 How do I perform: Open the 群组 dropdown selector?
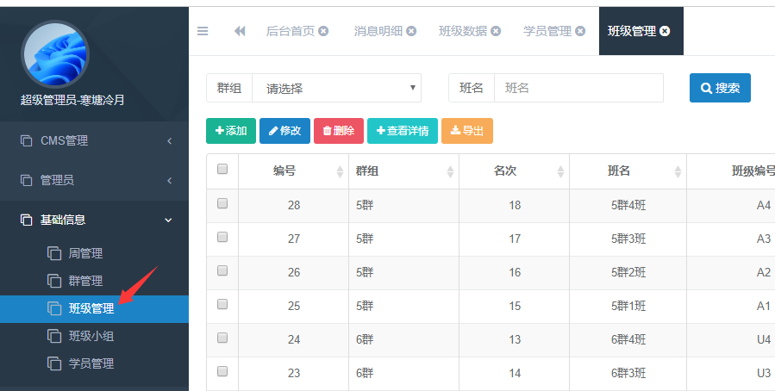(x=336, y=88)
